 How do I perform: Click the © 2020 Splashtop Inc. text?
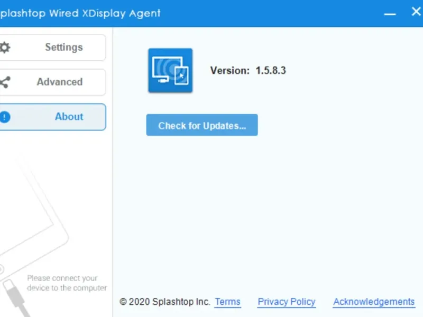tap(164, 302)
